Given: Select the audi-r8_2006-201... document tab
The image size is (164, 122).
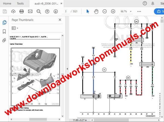Looking at the screenshot, I should pyautogui.click(x=46, y=4).
